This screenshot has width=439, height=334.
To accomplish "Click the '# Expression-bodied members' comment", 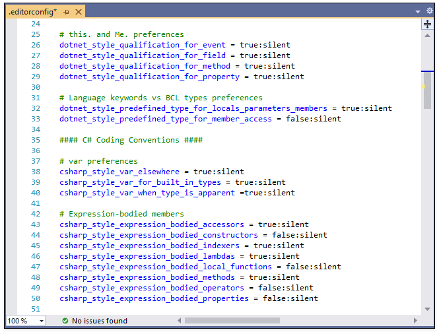I will click(121, 214).
